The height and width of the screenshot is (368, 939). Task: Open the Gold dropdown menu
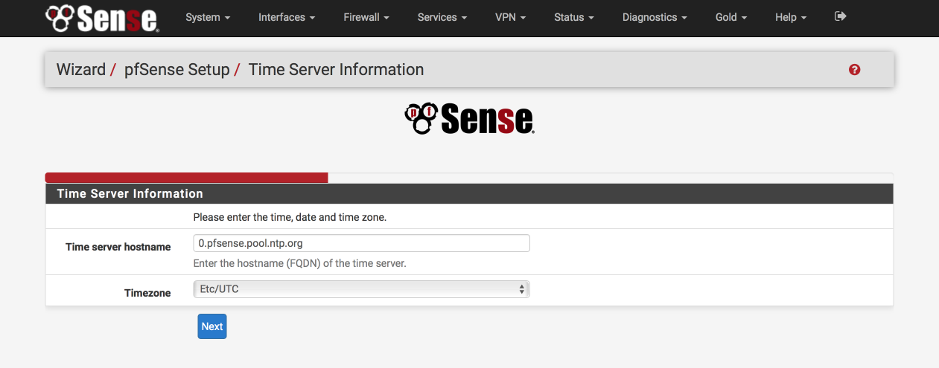[x=731, y=17]
